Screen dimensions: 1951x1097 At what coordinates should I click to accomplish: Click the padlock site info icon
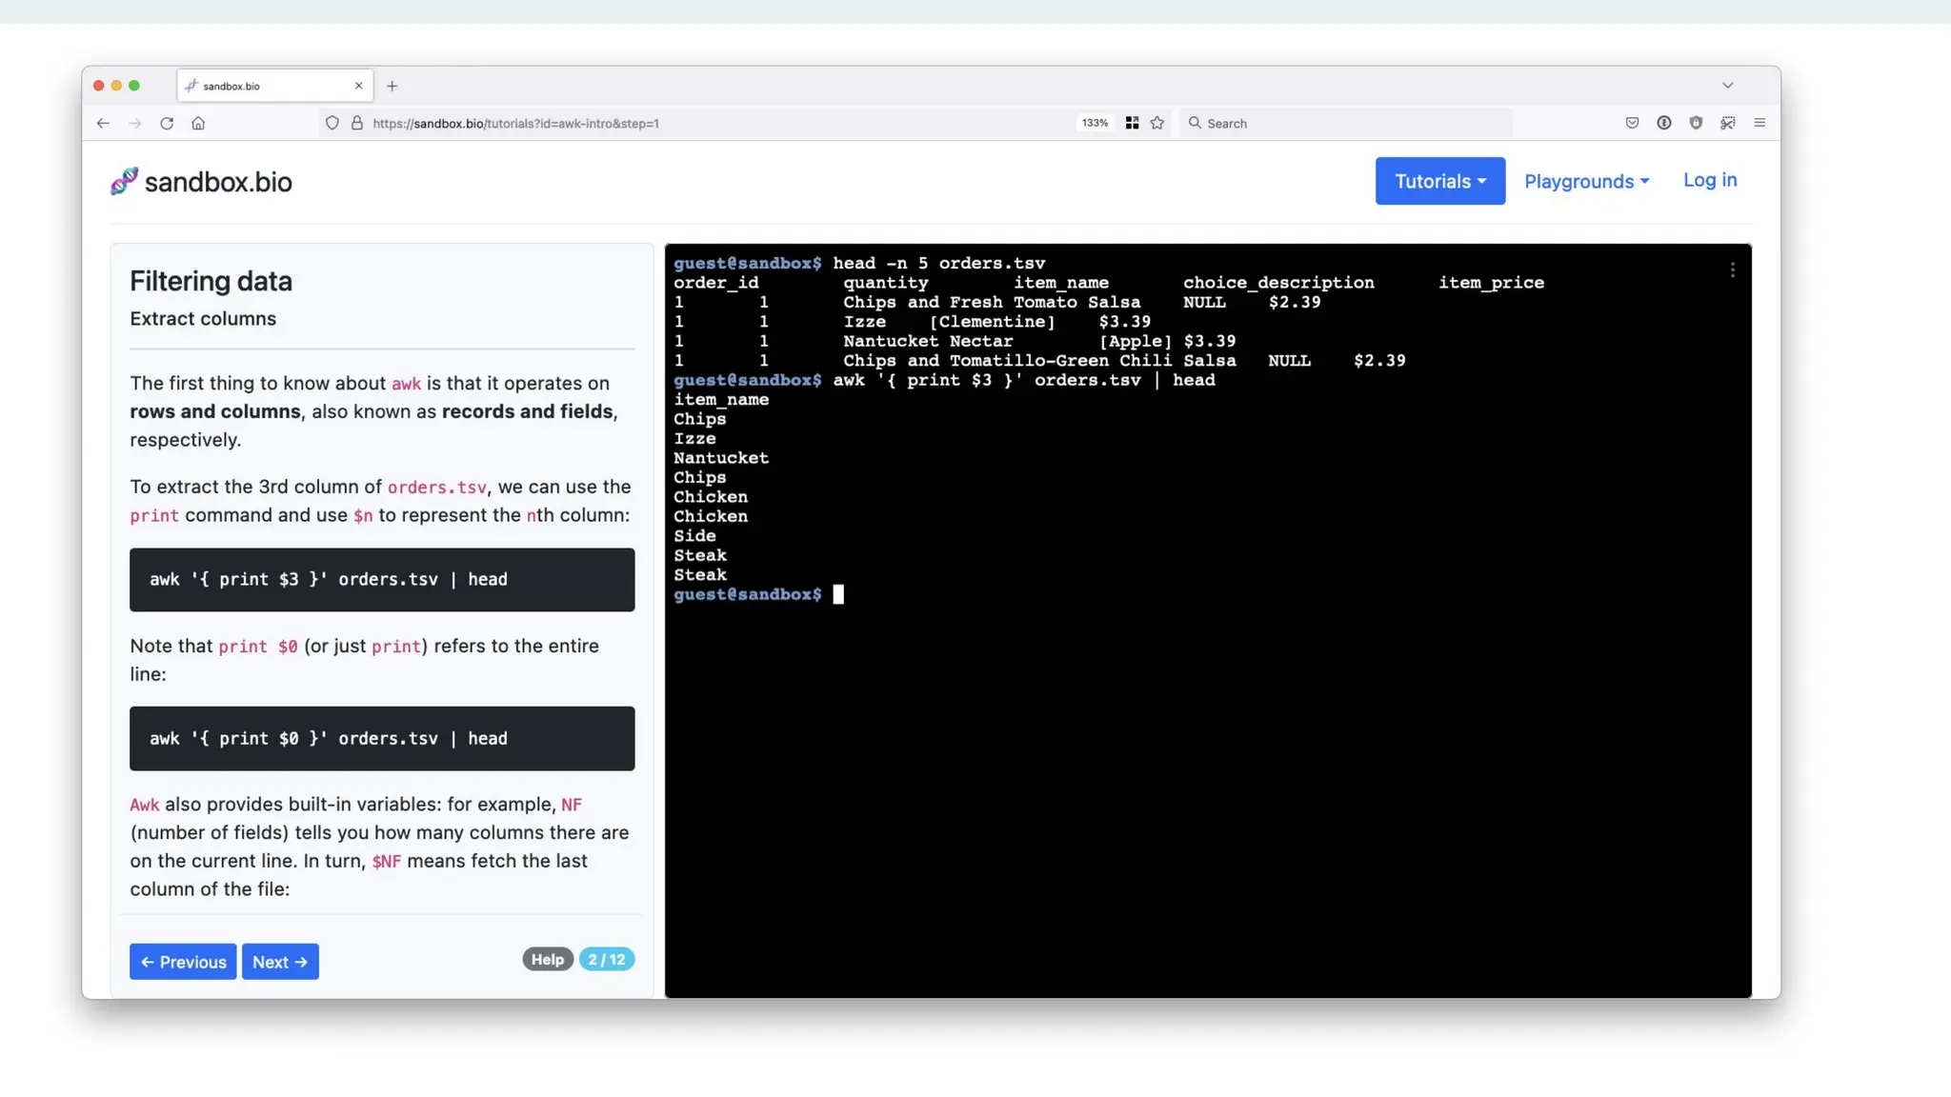[x=357, y=123]
